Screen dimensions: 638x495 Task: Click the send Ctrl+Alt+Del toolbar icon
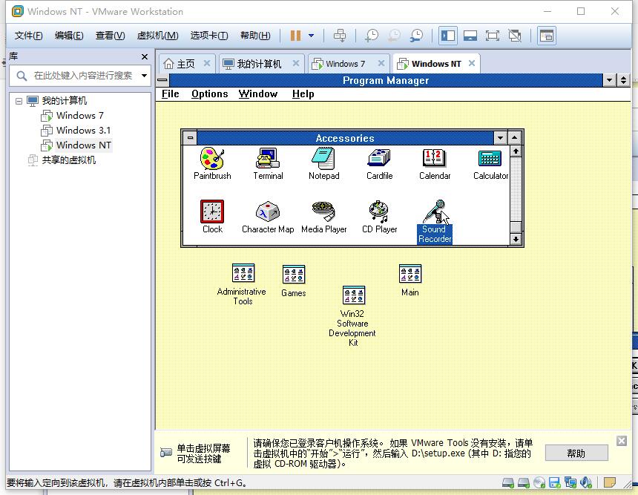(x=340, y=36)
